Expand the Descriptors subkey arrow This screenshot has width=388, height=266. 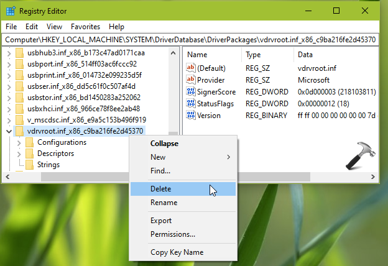coord(19,154)
